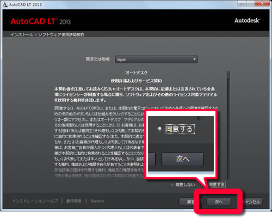Open the Readme link
The width and height of the screenshot is (272, 218).
97,201
